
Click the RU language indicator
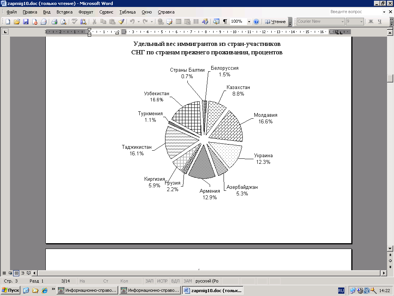341,291
